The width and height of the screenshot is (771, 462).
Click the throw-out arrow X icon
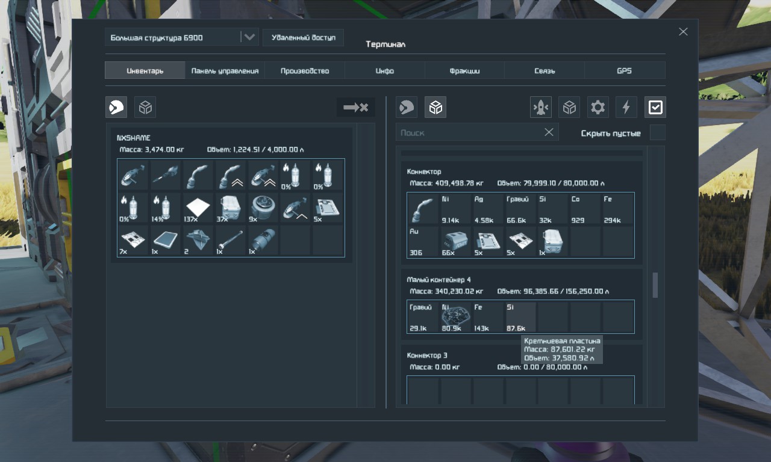[355, 107]
